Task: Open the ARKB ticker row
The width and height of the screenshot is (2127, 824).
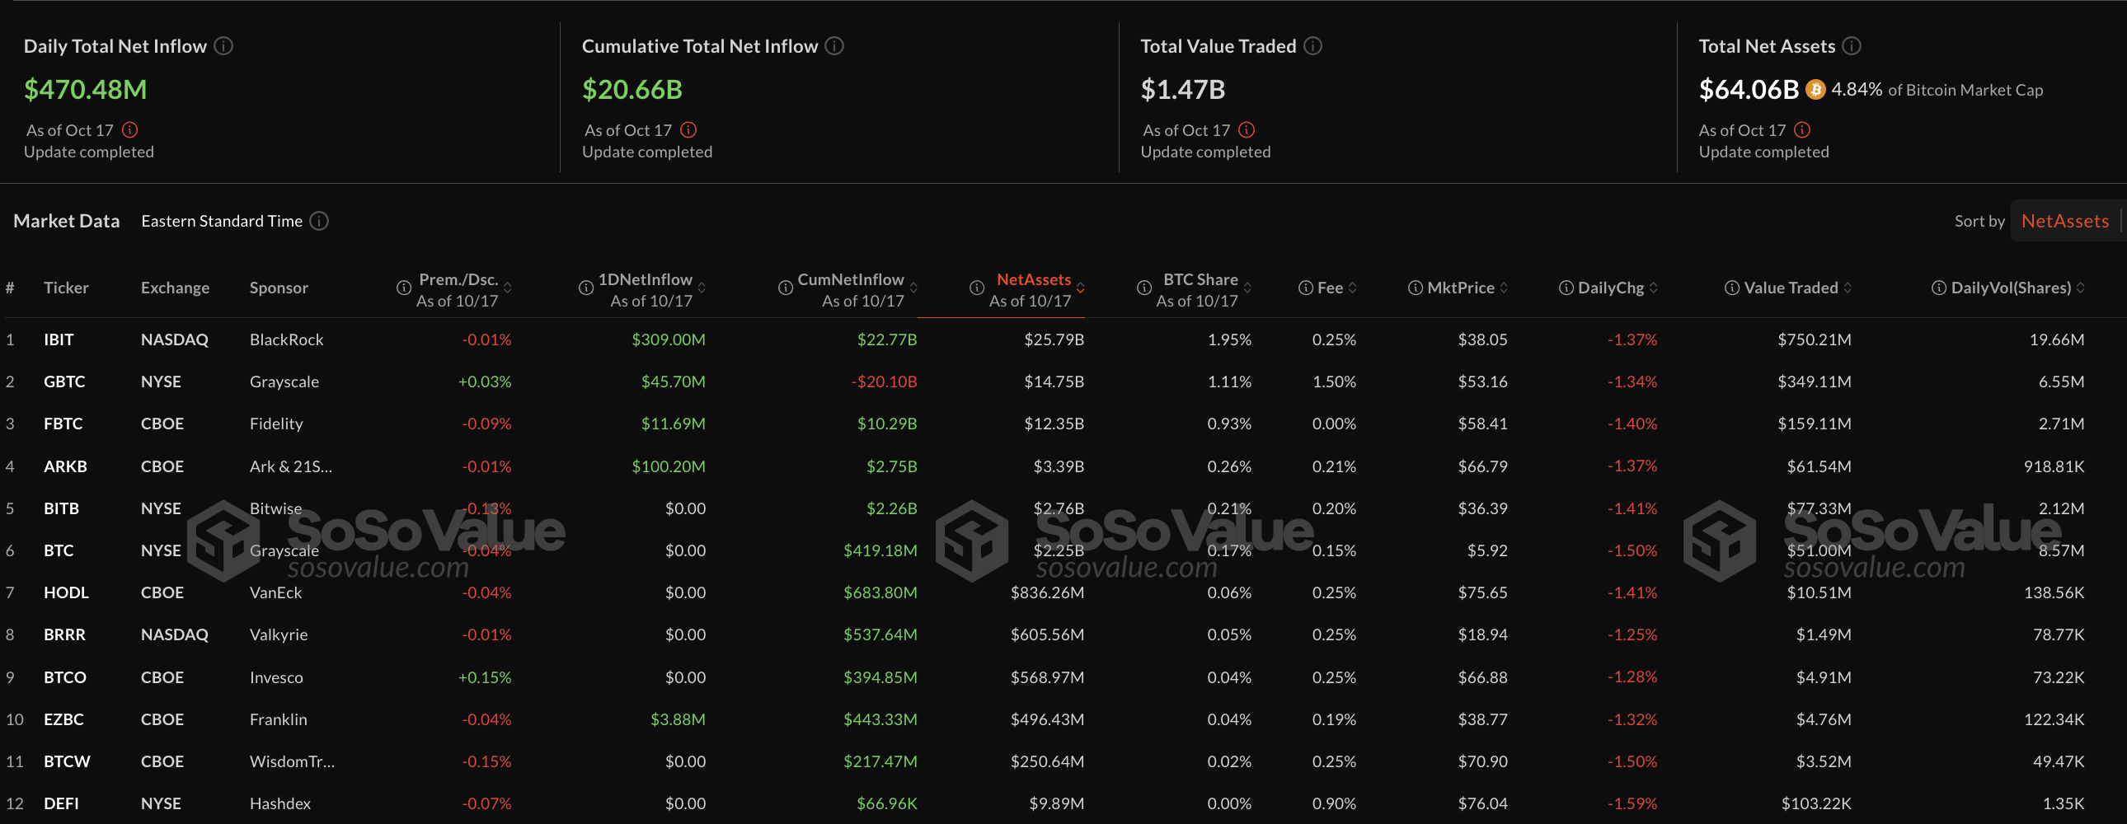Action: pos(1063,466)
